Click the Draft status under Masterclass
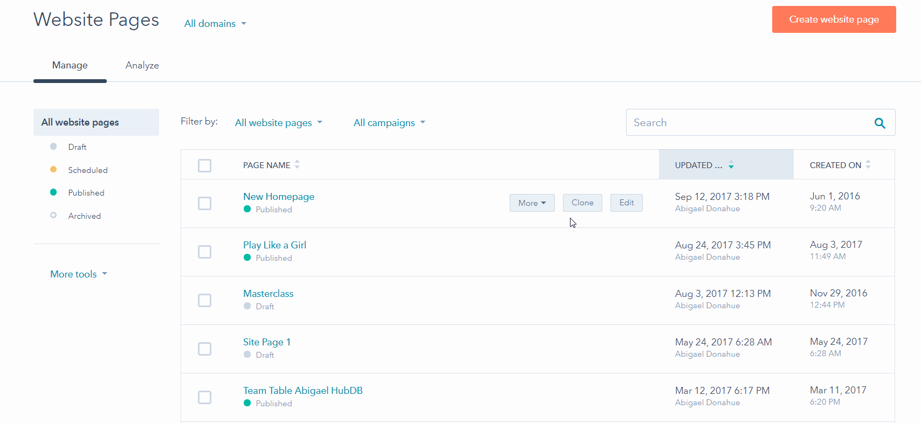 tap(265, 307)
